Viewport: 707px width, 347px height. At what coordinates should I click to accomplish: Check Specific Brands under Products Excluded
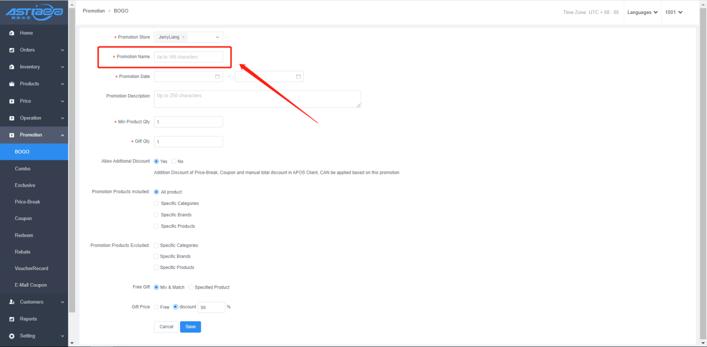[x=157, y=256]
